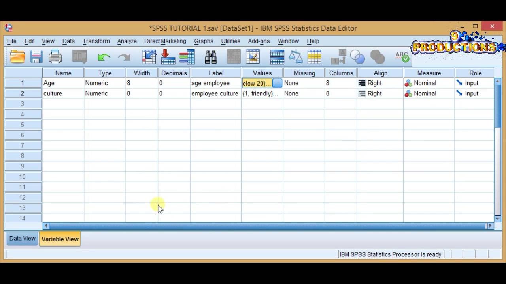Click the Missing 'None' cell for culture
This screenshot has width=506, height=284.
304,93
